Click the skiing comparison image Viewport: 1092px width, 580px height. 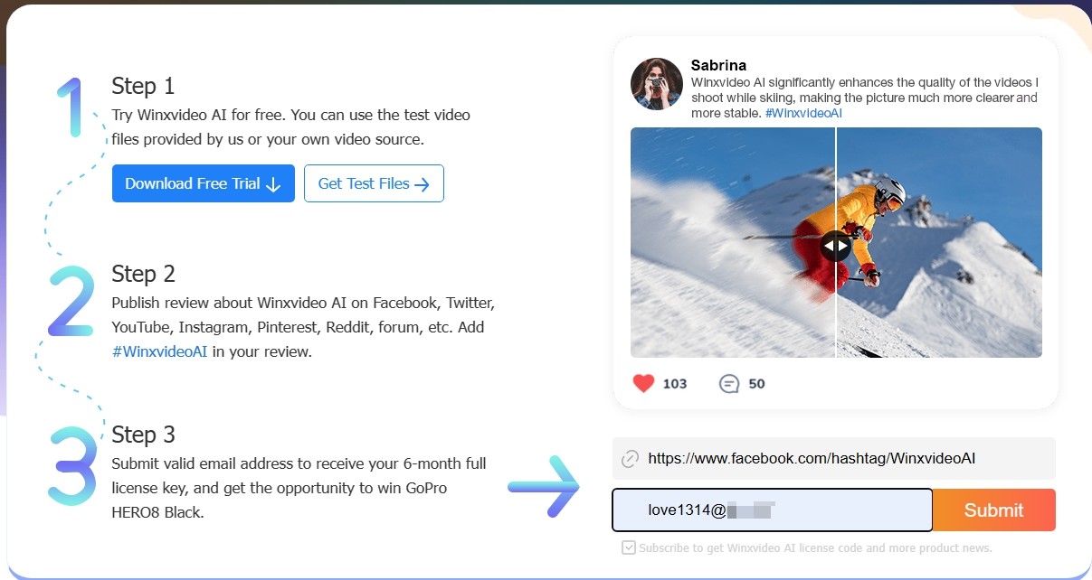tap(836, 242)
